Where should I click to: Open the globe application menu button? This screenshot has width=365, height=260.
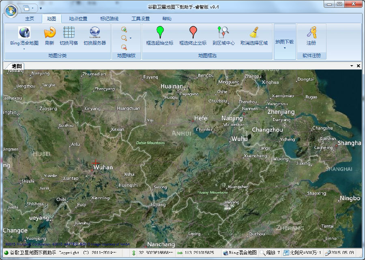click(11, 11)
